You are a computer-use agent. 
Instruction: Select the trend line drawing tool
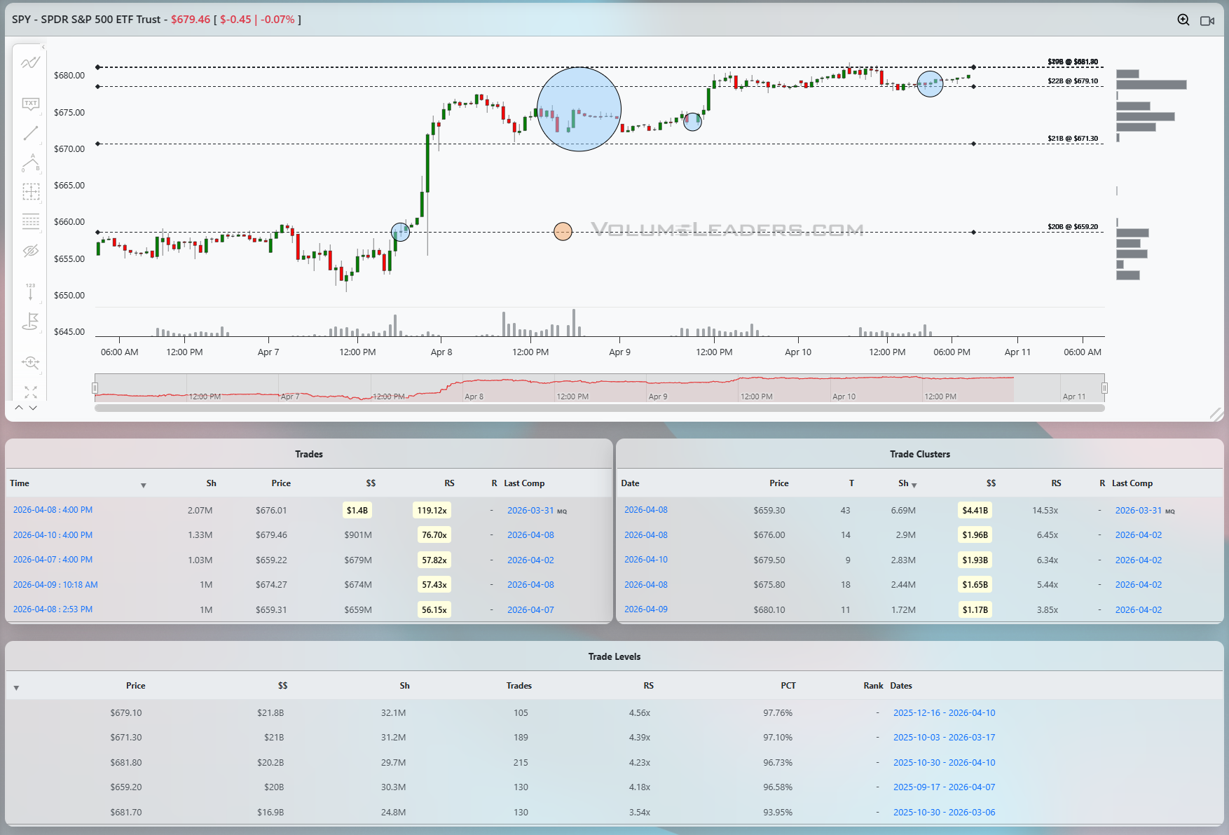click(30, 133)
